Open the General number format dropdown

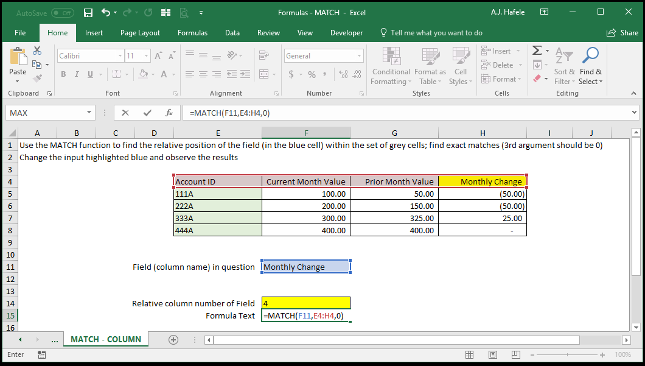[x=359, y=56]
